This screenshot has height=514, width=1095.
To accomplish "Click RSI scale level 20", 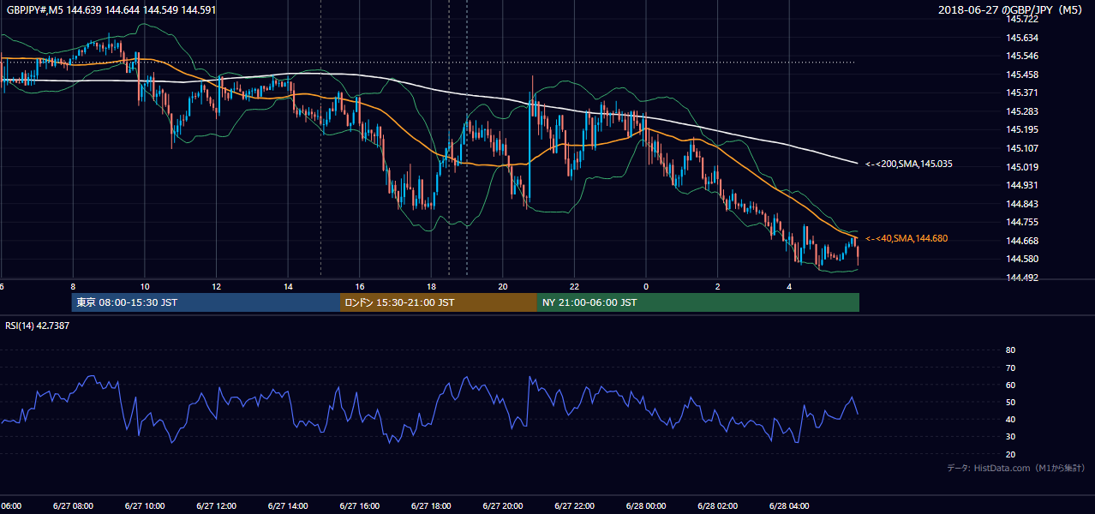I will (x=1010, y=455).
